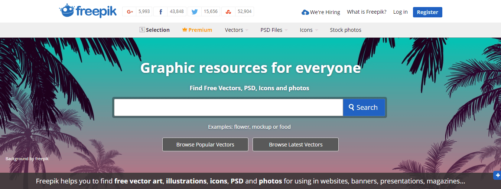Click the Premium crown icon
Image resolution: width=501 pixels, height=189 pixels.
coord(185,30)
